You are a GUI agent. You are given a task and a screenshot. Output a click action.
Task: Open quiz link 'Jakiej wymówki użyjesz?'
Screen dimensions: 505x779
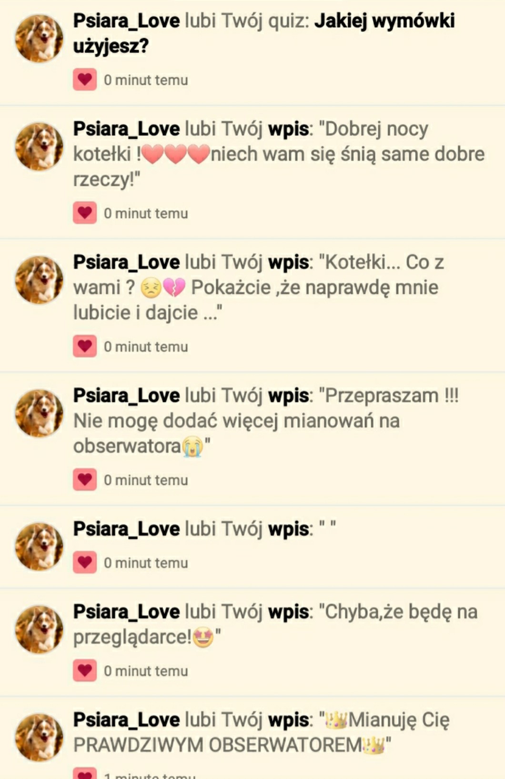264,33
